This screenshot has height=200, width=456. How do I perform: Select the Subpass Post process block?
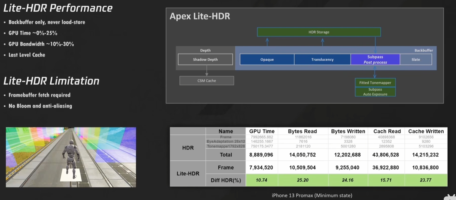coord(375,59)
